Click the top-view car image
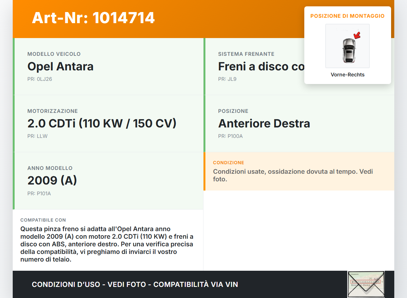 click(348, 50)
